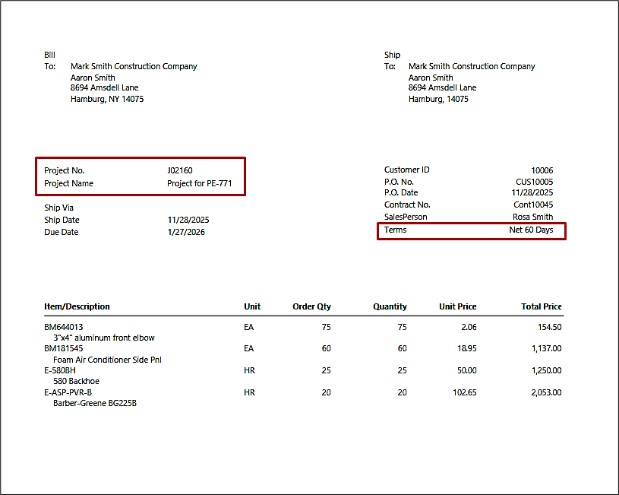The height and width of the screenshot is (495, 619).
Task: Click the Ship Date value 11/28/2025
Action: pos(188,220)
